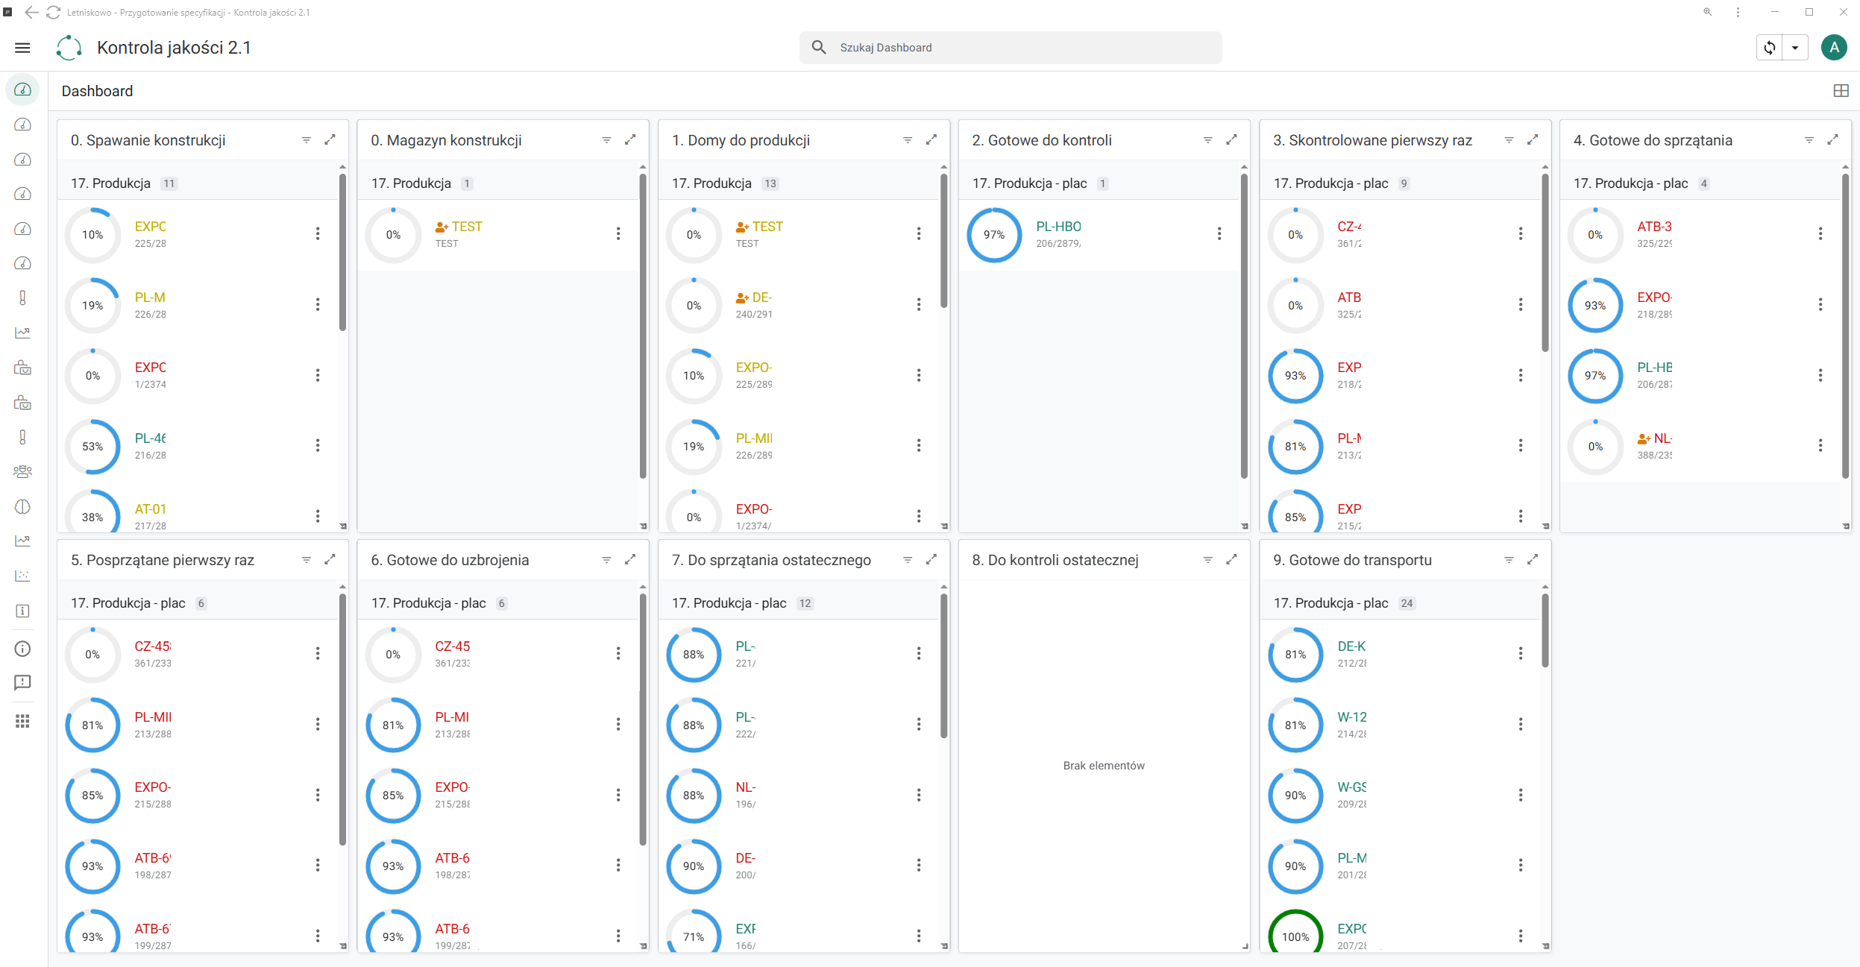1860x967 pixels.
Task: Click the refresh sync button
Action: click(1769, 48)
